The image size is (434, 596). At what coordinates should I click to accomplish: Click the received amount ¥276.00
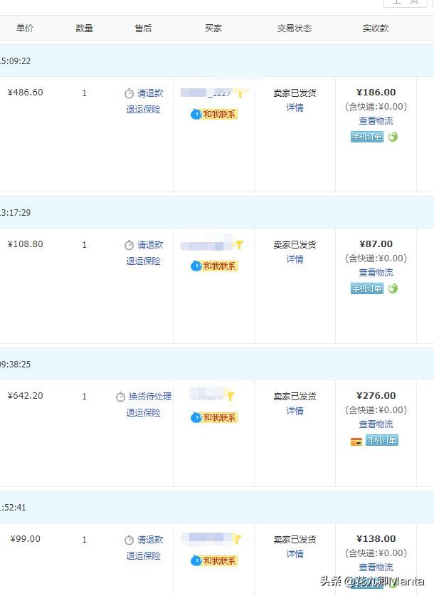376,396
